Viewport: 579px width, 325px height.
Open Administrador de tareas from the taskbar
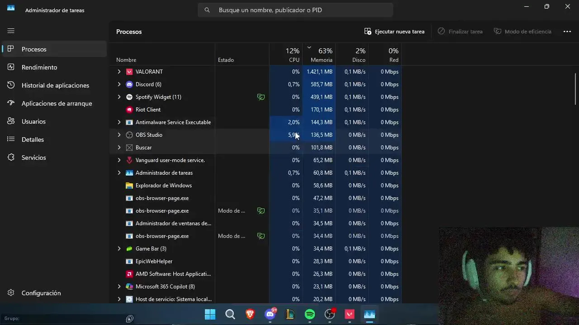[370, 314]
